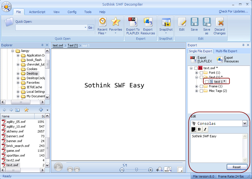The image size is (252, 179).
Task: Pin the Export panel
Action: click(x=243, y=45)
